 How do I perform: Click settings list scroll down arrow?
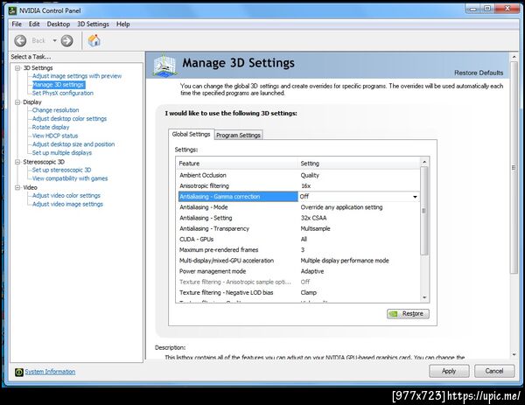(424, 298)
